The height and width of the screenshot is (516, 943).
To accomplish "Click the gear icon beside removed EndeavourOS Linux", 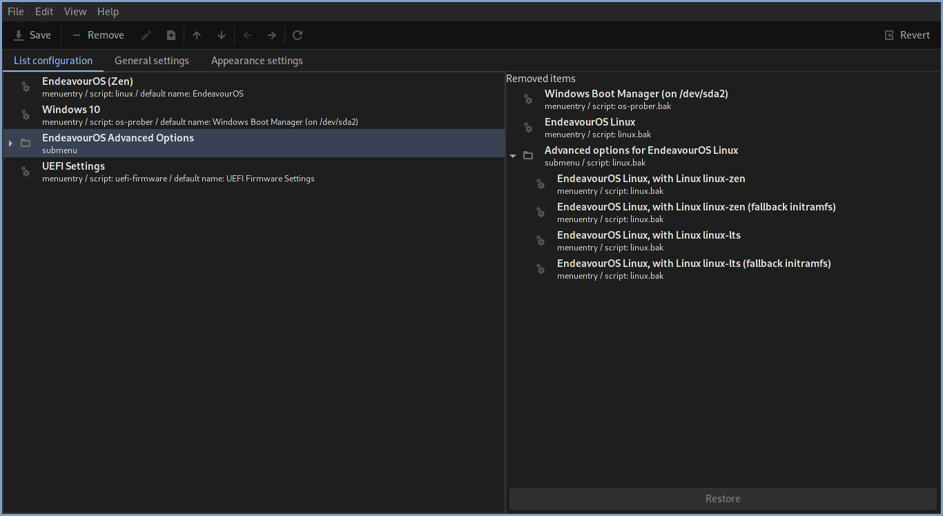I will pyautogui.click(x=528, y=128).
